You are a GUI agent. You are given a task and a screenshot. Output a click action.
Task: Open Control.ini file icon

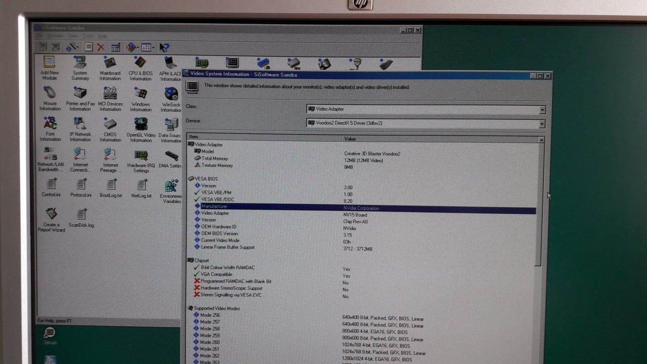[x=51, y=188]
